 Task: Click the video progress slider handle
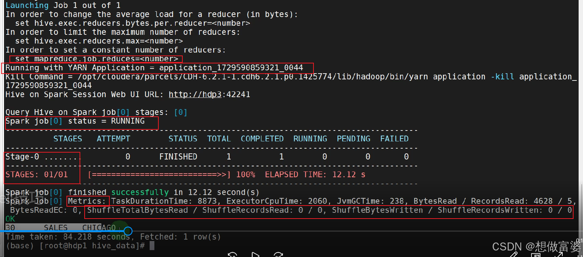click(x=128, y=231)
